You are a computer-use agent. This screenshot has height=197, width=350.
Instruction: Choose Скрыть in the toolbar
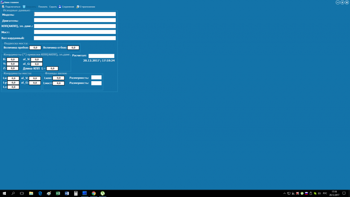tap(53, 7)
